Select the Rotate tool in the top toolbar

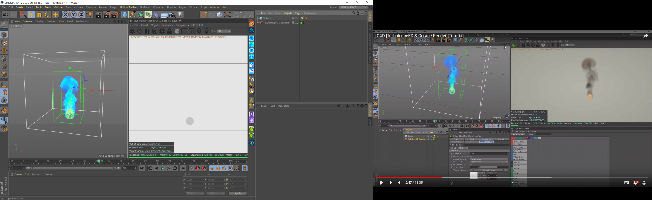(x=47, y=15)
